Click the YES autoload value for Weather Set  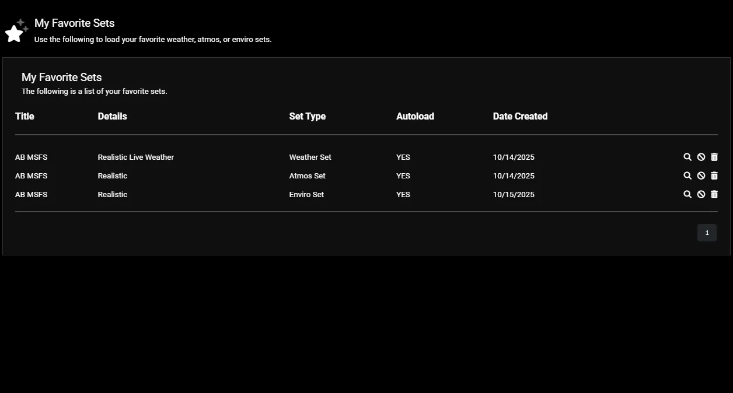403,157
